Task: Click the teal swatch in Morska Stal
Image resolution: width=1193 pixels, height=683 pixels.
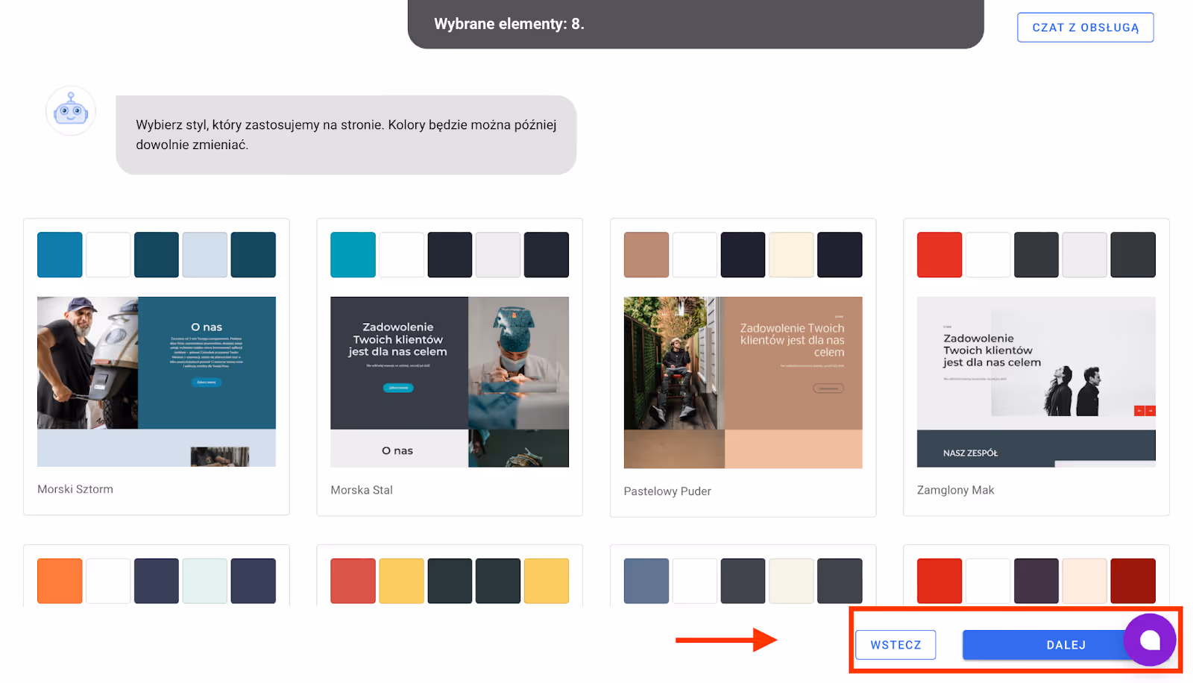Action: click(353, 255)
